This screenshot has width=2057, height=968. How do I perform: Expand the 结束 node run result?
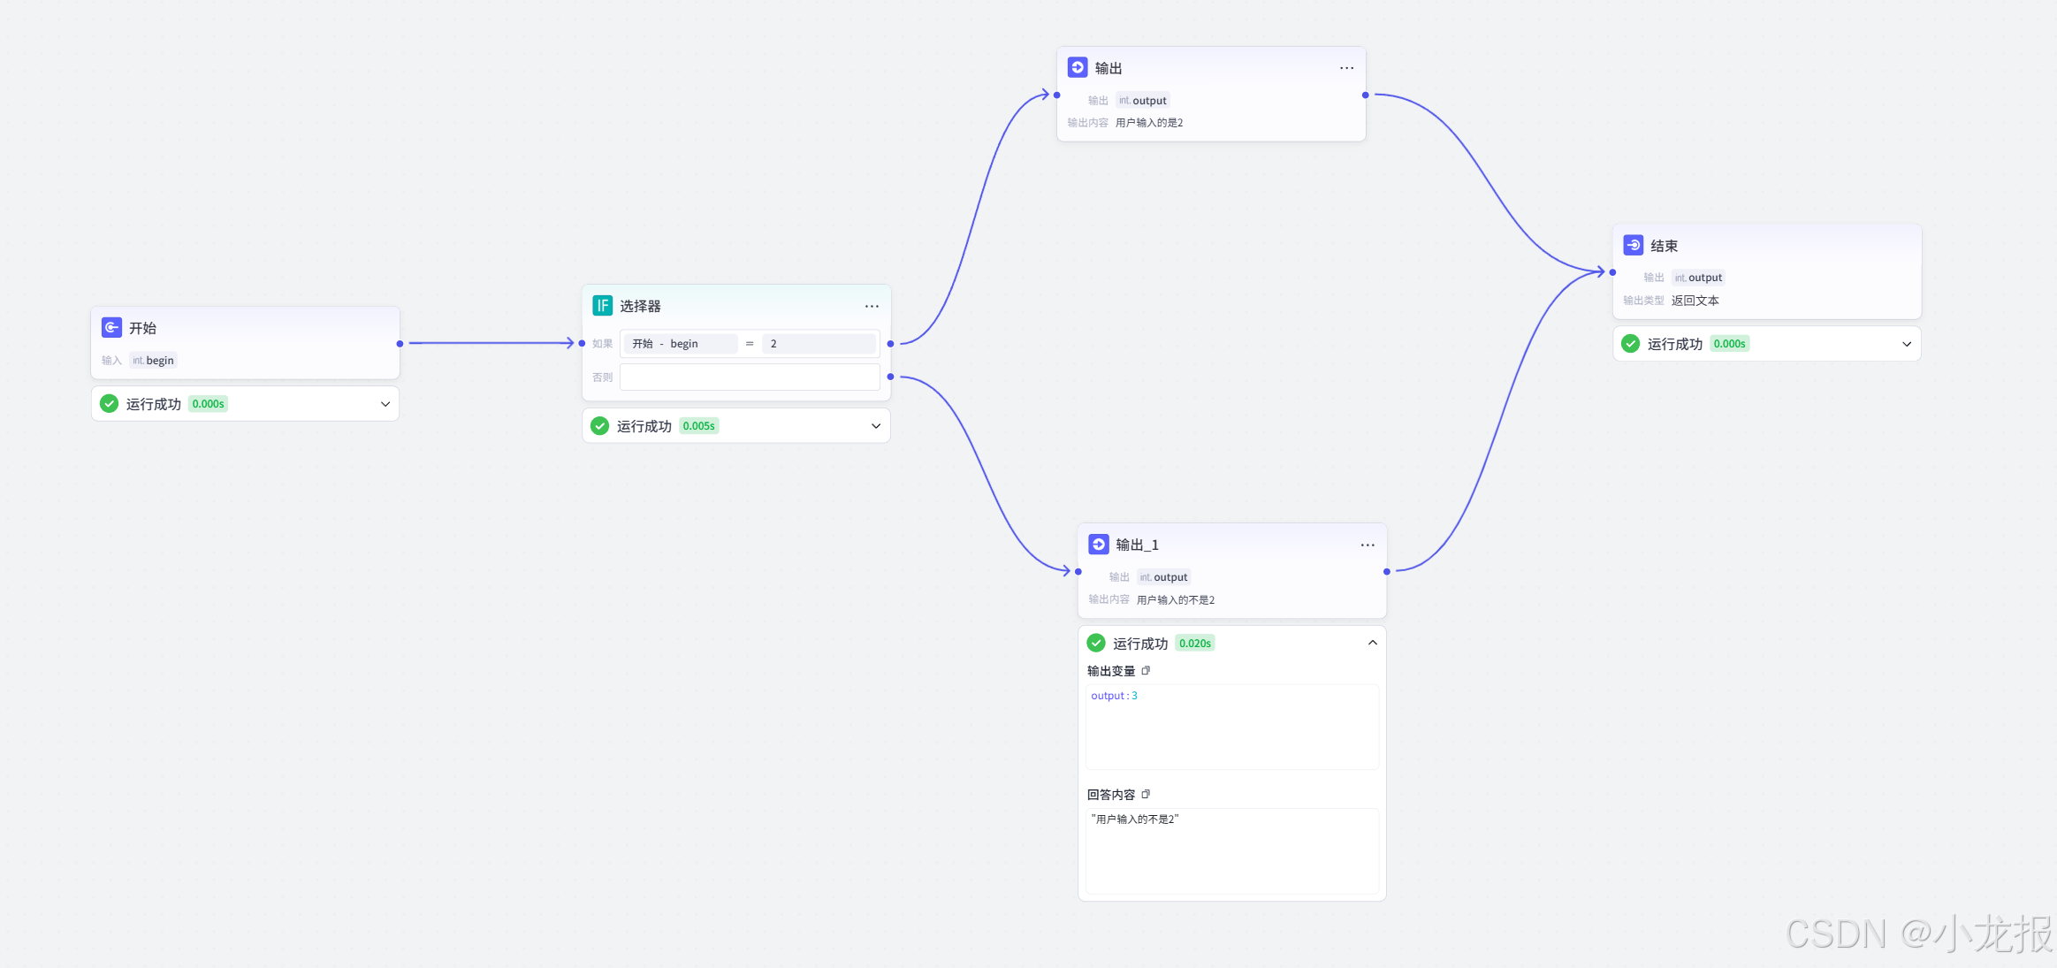click(1907, 344)
